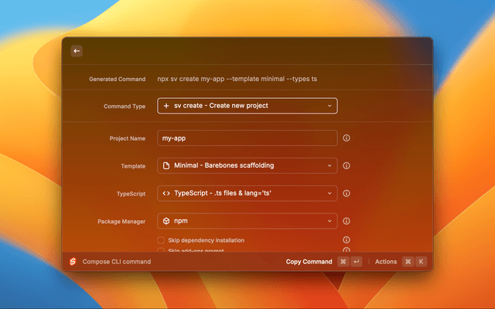Click the Project Name input field

(247, 138)
